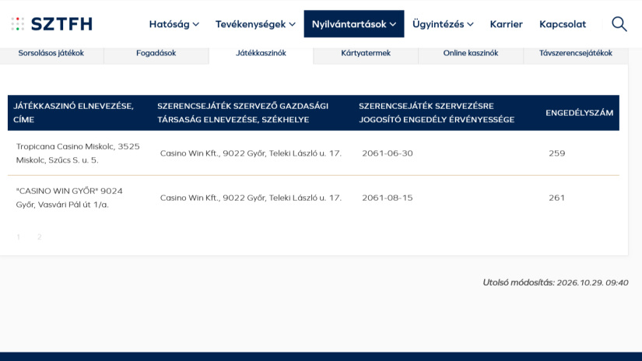Go to pagination page 1
Screen dimensions: 642x361
[x=19, y=237]
